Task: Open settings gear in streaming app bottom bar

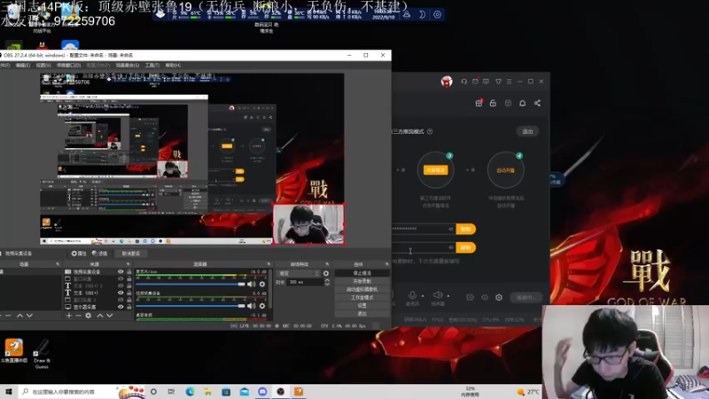Action: coord(499,297)
